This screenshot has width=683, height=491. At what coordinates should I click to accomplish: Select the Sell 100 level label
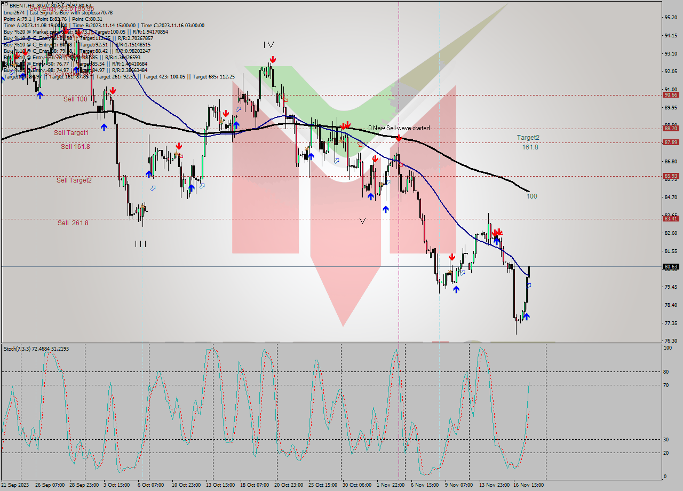[x=75, y=99]
